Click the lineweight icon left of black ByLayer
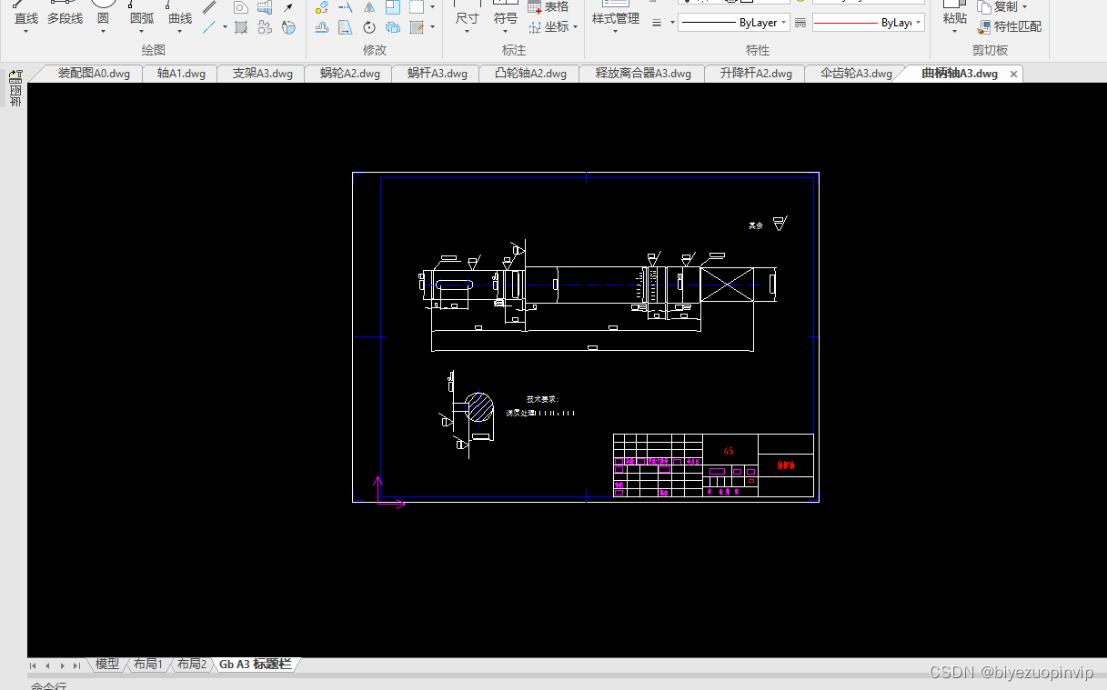1107x690 pixels. [x=657, y=22]
